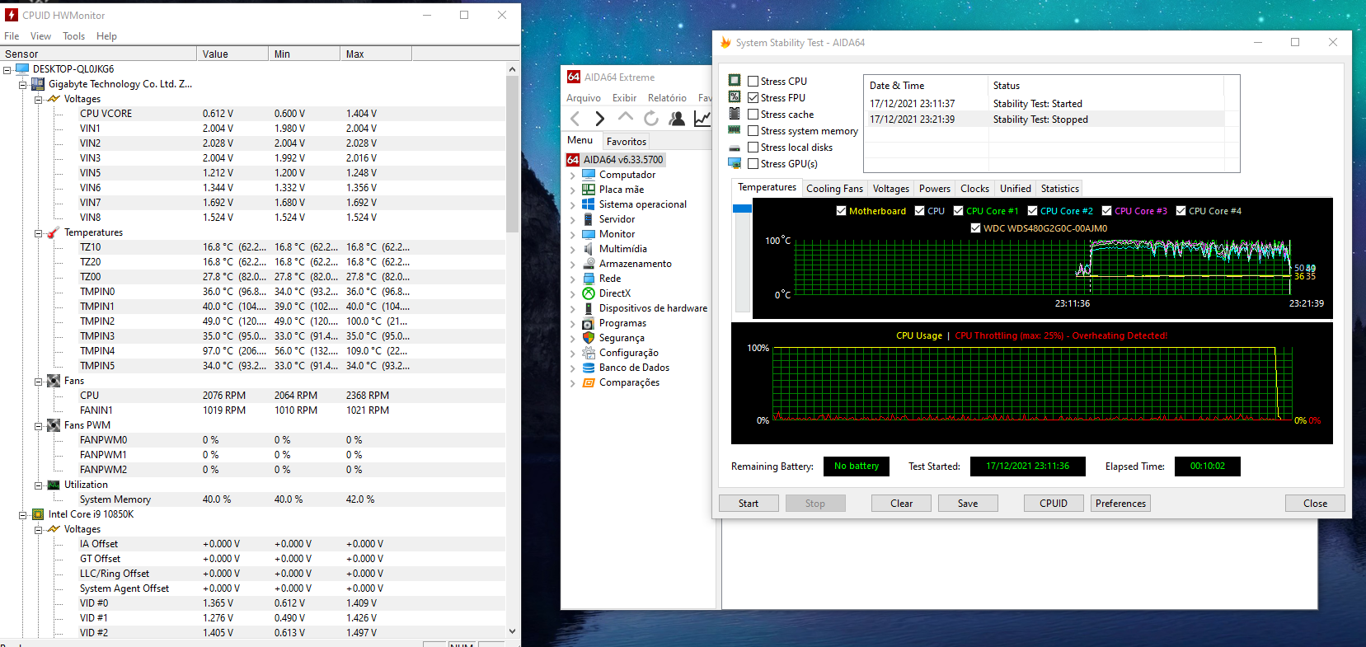1366x647 pixels.
Task: Select the DirectX Xbox icon
Action: pyautogui.click(x=589, y=293)
